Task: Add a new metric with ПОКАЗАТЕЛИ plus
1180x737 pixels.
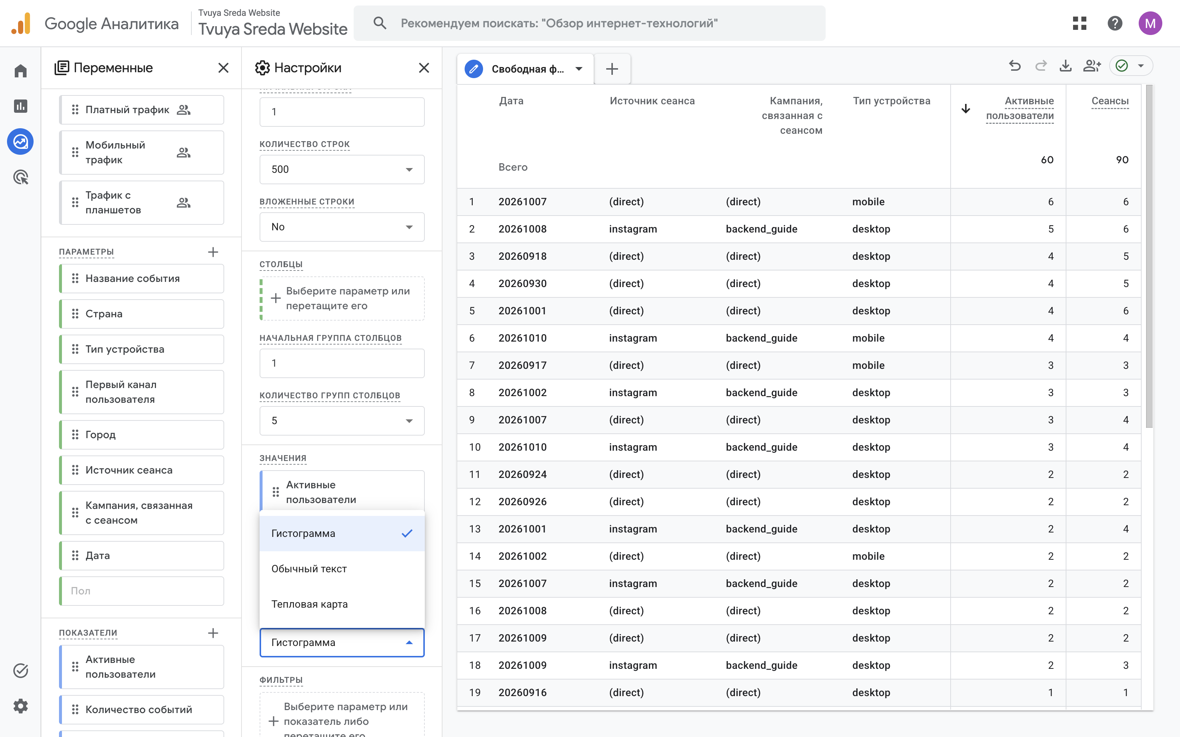Action: coord(213,633)
